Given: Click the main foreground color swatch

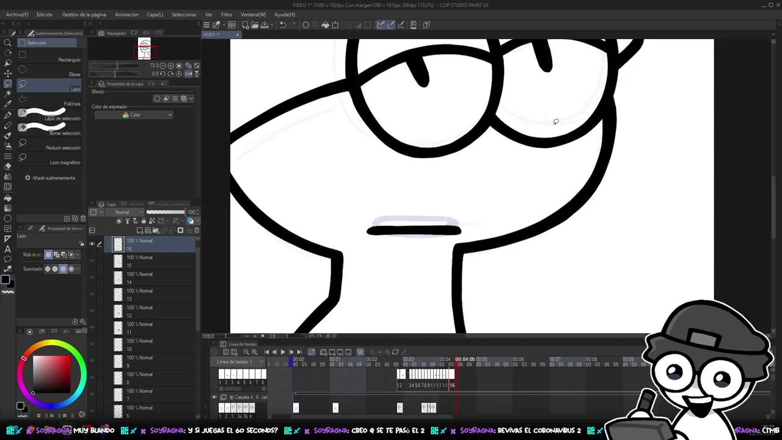Looking at the screenshot, I should tap(5, 280).
